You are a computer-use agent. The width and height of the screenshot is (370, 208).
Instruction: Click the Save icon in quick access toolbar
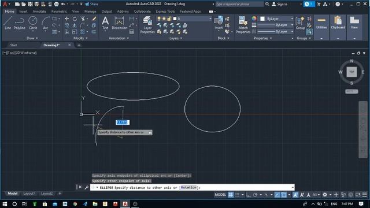pyautogui.click(x=30, y=4)
